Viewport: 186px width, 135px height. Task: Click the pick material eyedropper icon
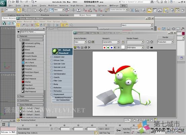click(23, 25)
